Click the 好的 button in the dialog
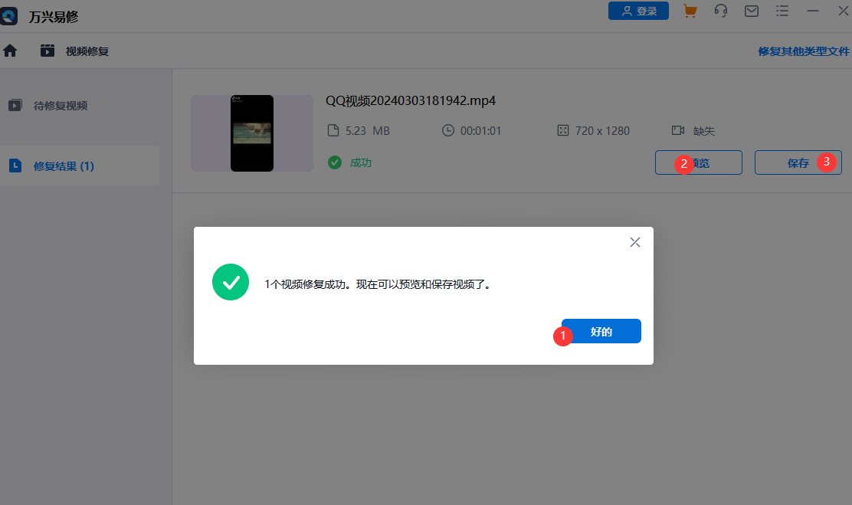Image resolution: width=852 pixels, height=505 pixels. click(601, 331)
